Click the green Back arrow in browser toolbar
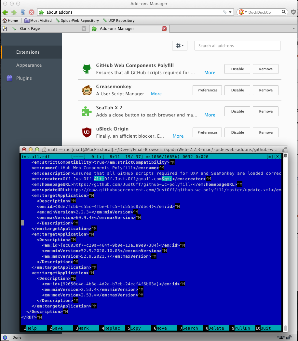298x341 pixels. click(5, 12)
